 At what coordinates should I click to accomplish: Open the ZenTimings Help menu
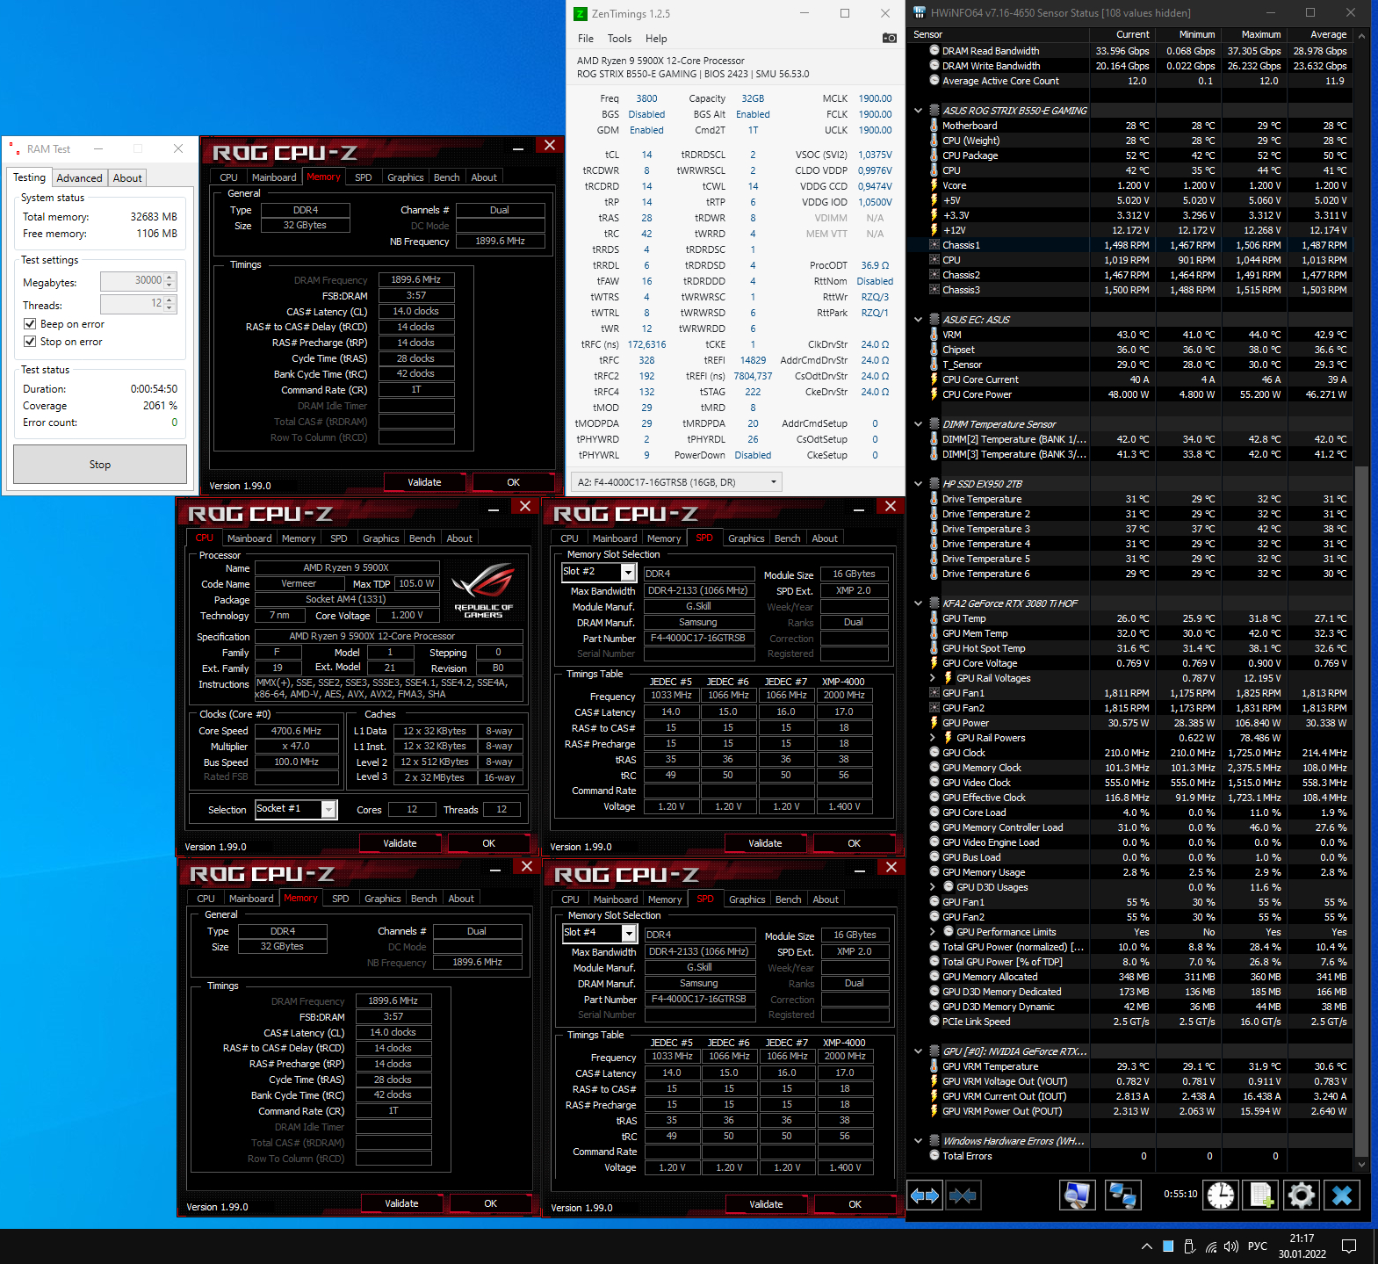[656, 39]
